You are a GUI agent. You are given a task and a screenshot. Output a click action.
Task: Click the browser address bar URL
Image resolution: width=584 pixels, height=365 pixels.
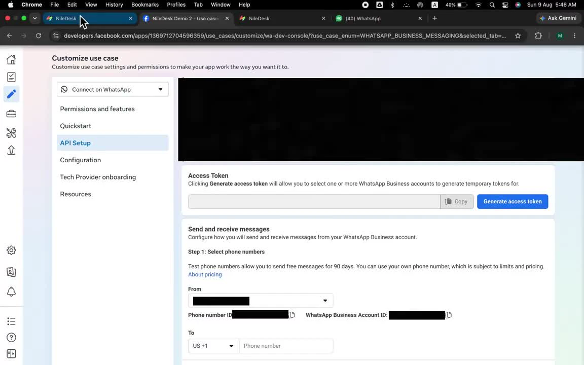[x=285, y=36]
